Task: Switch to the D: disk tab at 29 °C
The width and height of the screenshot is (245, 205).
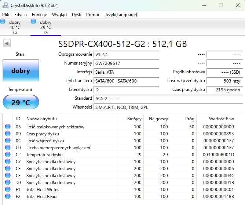Action: coord(45,28)
